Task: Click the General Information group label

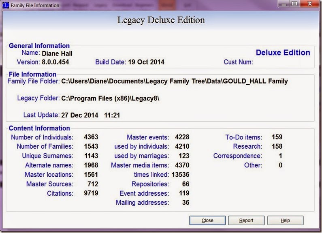Action: click(x=39, y=46)
